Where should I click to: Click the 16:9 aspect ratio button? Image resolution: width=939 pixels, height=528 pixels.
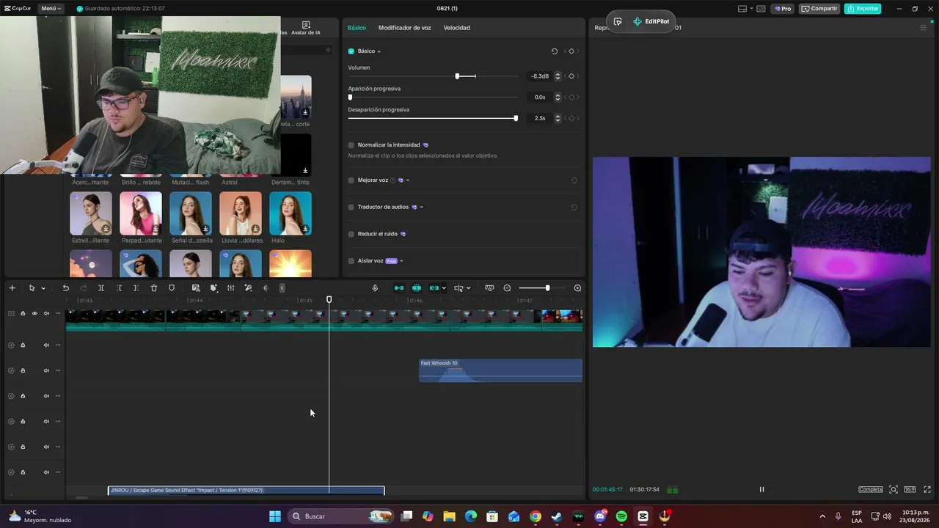910,489
